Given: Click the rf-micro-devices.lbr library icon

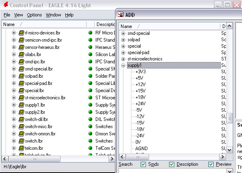Looking at the screenshot, I should click(x=21, y=33).
